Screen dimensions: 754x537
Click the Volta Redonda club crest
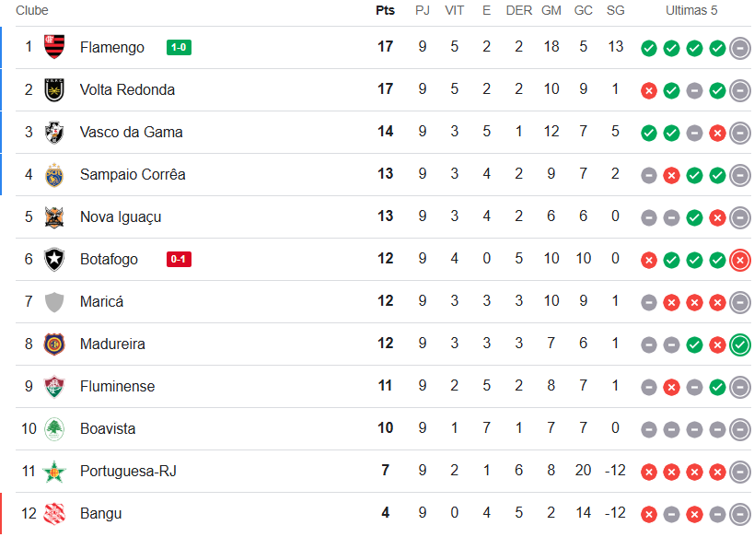(54, 89)
